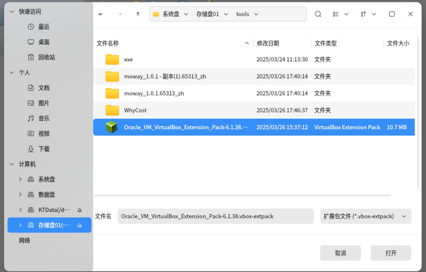Open Music (音乐) in sidebar
The height and width of the screenshot is (272, 426).
[x=44, y=118]
